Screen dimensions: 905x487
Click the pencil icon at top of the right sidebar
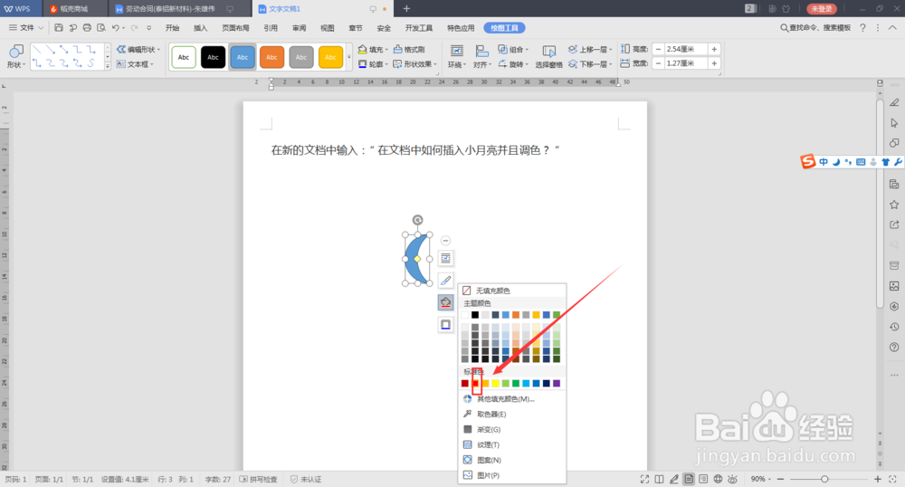click(x=894, y=102)
